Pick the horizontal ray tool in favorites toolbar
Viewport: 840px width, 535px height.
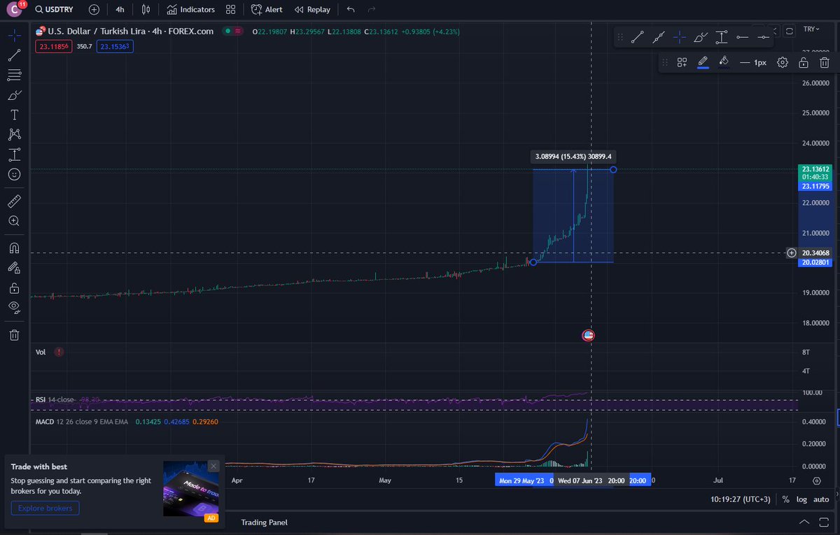pos(743,36)
